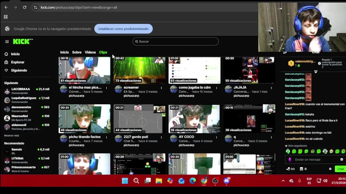Open the Chrome apps grid icon

6,17
